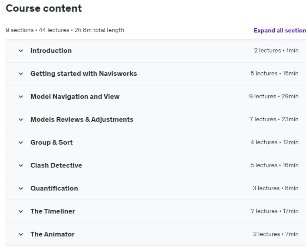Image resolution: width=306 pixels, height=246 pixels.
Task: Open The Timeliner chevron arrow
Action: [x=21, y=212]
